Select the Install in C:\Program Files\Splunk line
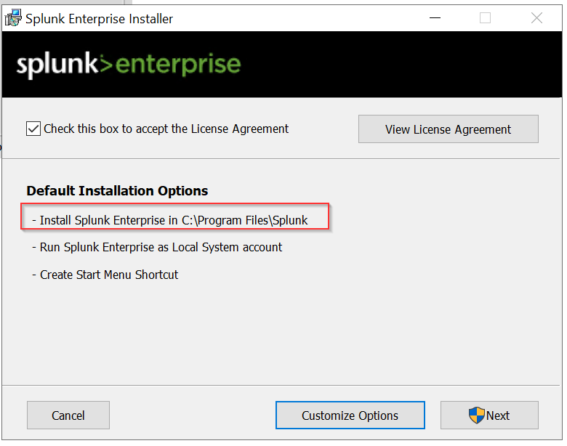 170,220
